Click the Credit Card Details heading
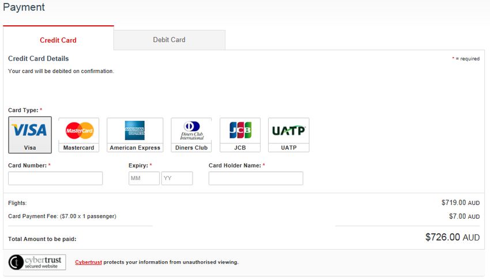This screenshot has height=279, width=490. click(39, 59)
